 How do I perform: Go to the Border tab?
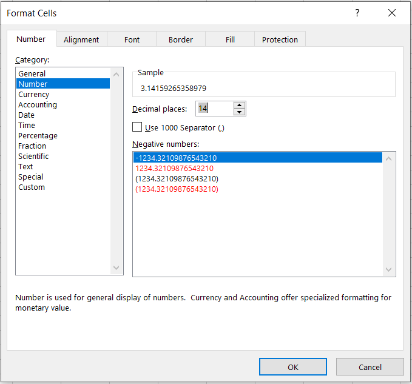coord(180,39)
